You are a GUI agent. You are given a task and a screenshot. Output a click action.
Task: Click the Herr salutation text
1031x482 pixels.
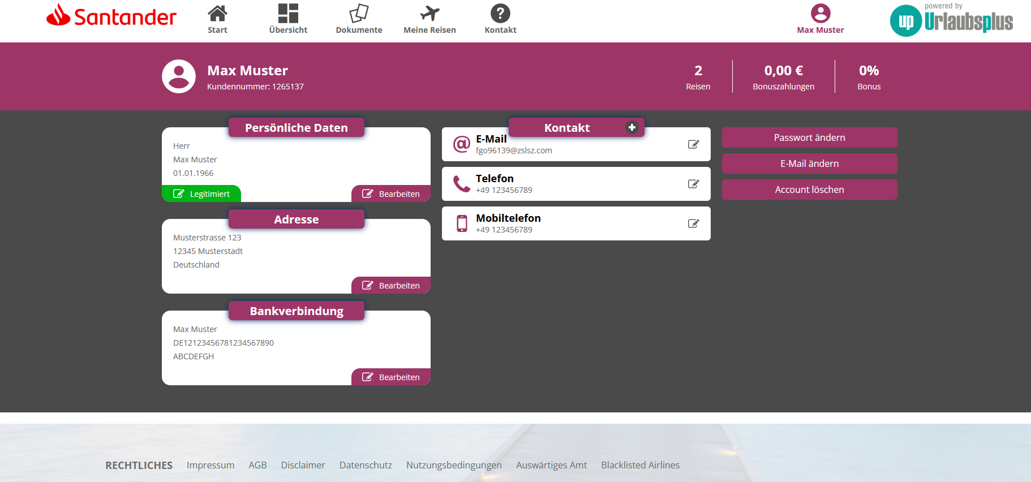(x=182, y=146)
